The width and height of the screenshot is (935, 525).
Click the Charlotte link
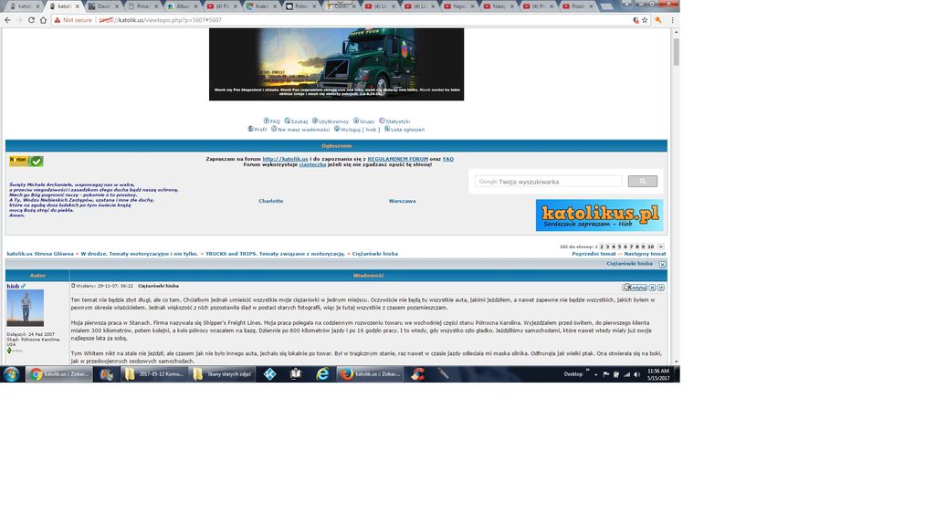click(x=270, y=201)
